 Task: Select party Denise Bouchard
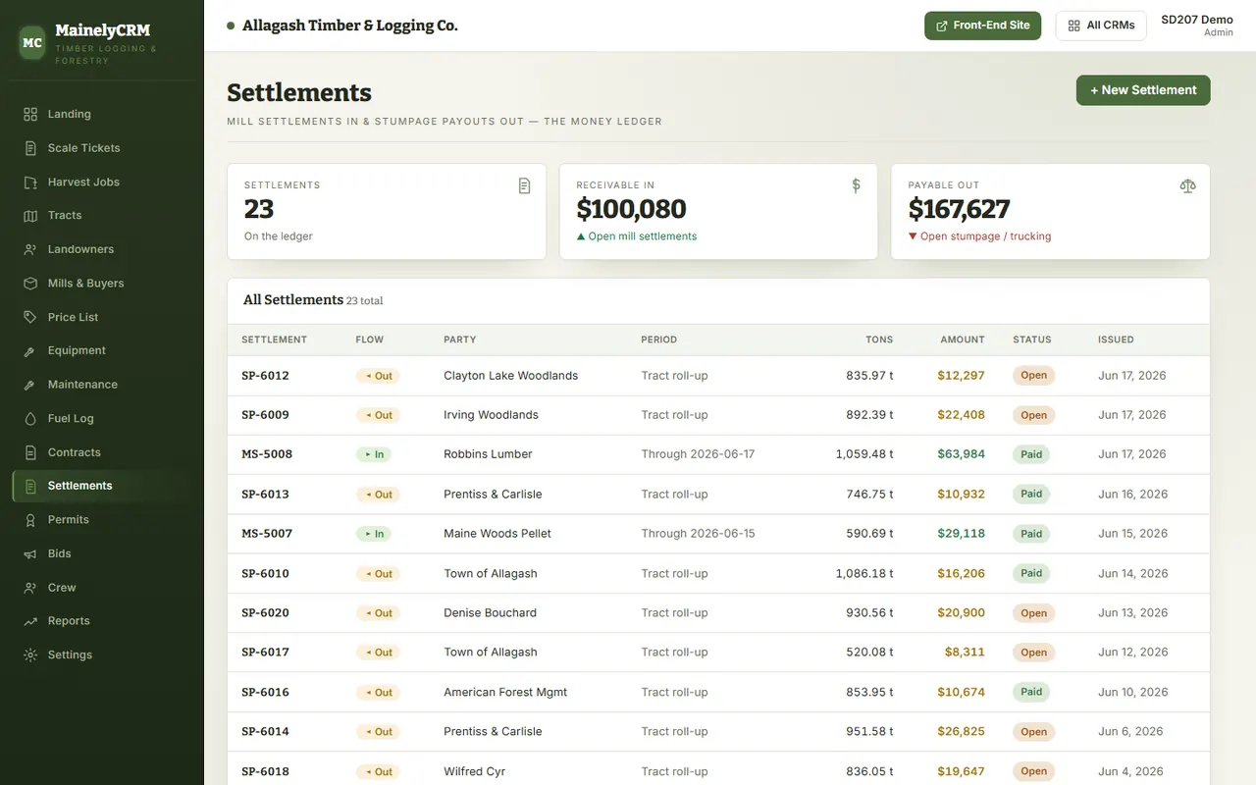(x=490, y=613)
